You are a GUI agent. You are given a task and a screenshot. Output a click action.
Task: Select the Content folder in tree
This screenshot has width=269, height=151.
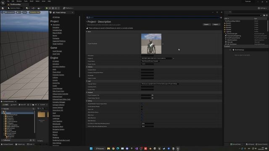coord(8,113)
